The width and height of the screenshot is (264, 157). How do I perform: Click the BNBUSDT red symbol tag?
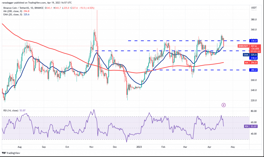coord(243,46)
